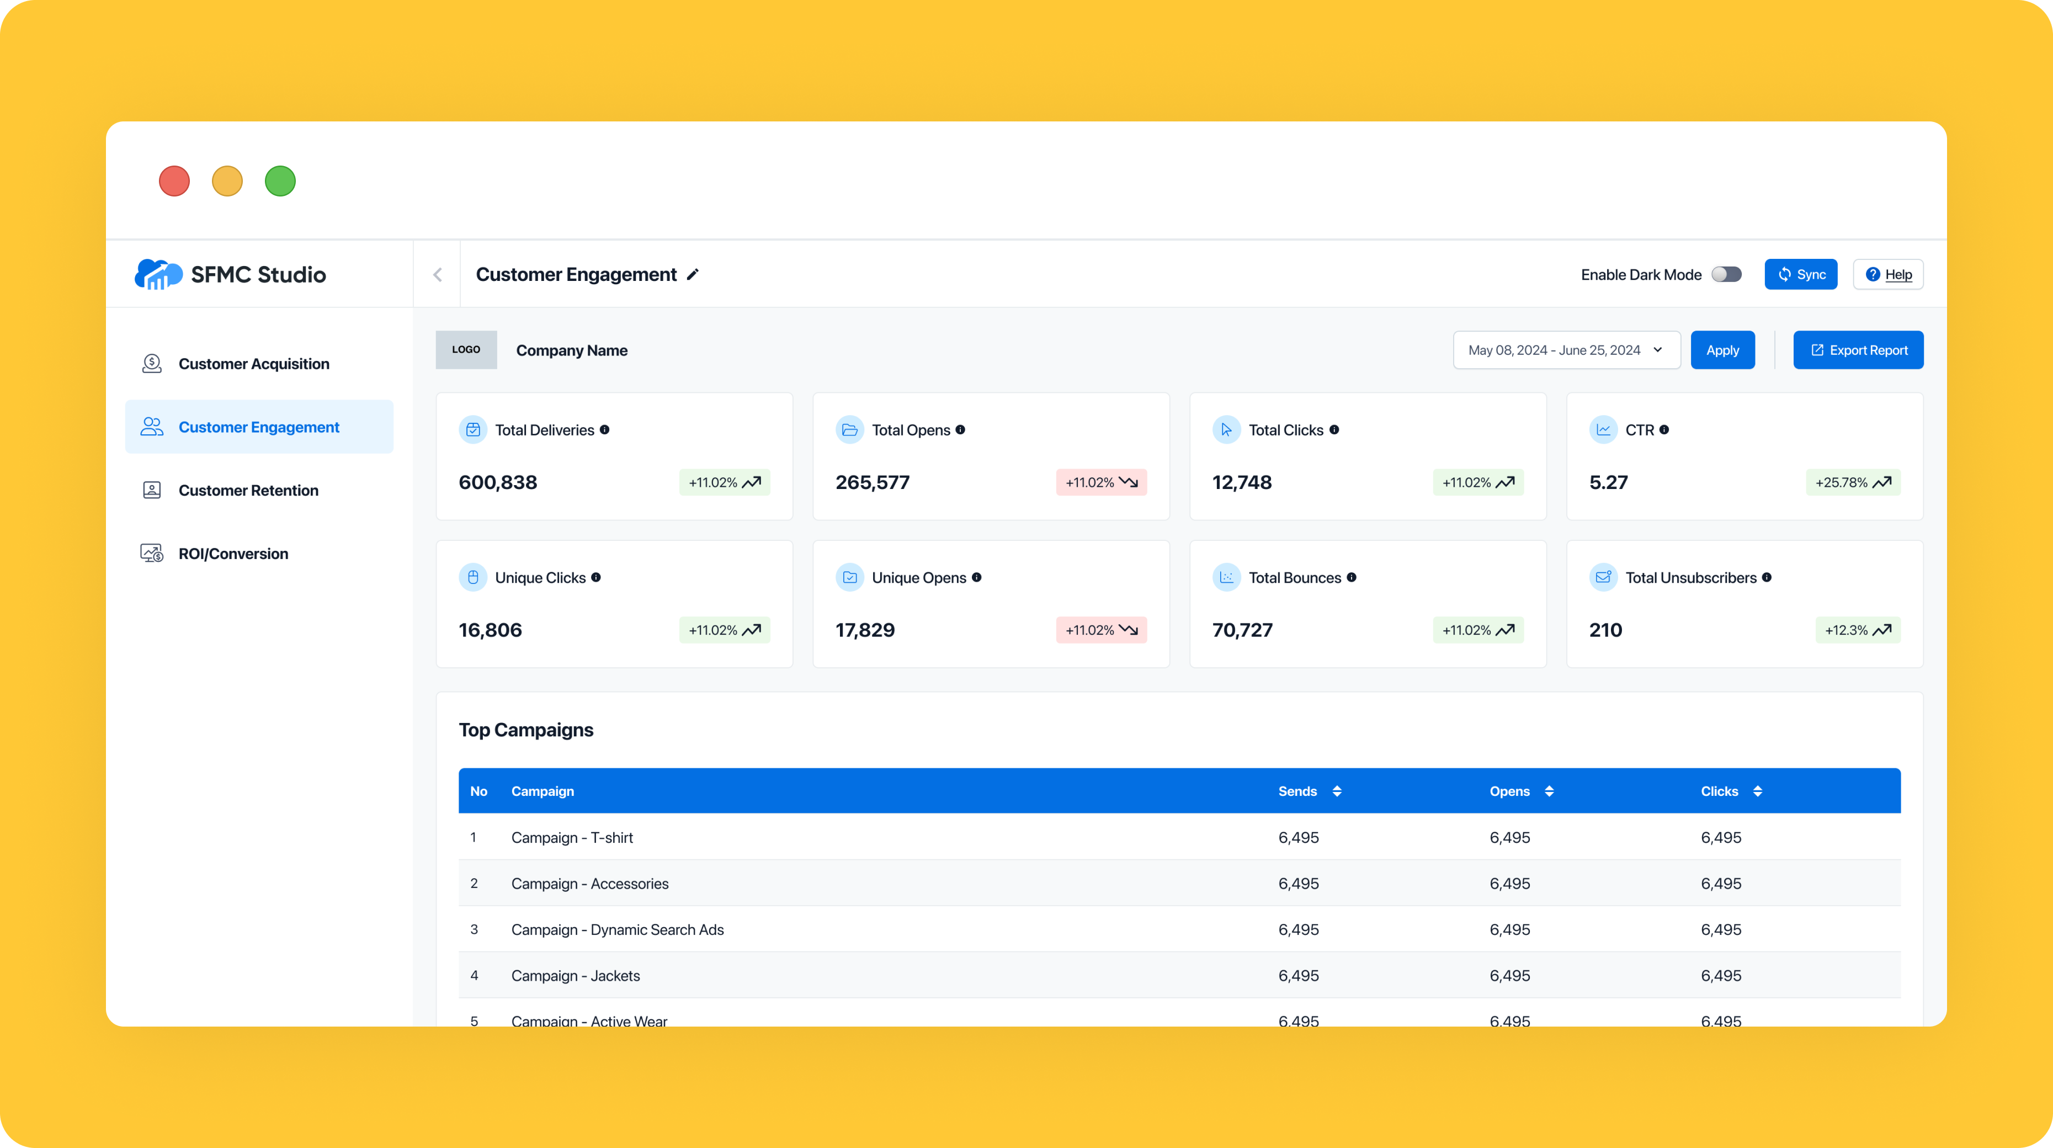Click the Total Opens info icon

[960, 430]
